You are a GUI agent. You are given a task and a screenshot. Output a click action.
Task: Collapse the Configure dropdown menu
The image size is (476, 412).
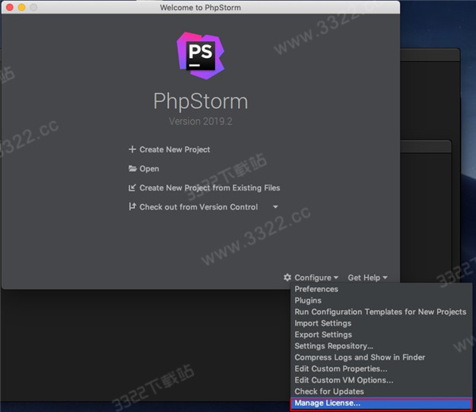point(316,277)
